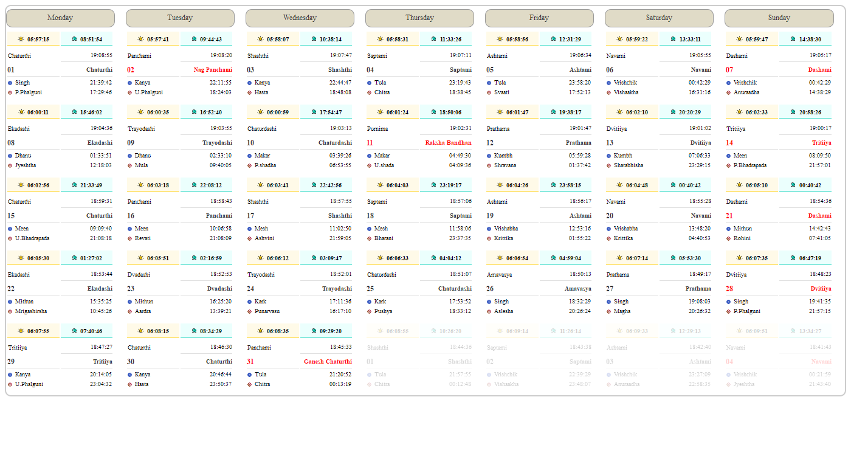
Task: Click the moon icon beside 19:38:17
Action: (x=553, y=112)
